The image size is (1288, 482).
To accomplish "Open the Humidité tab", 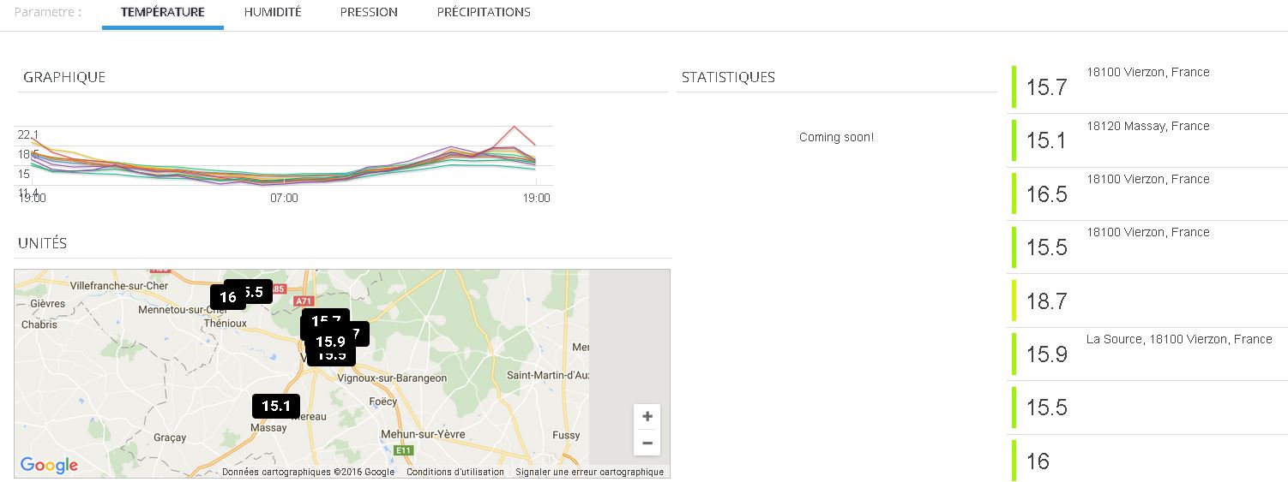I will [x=273, y=13].
